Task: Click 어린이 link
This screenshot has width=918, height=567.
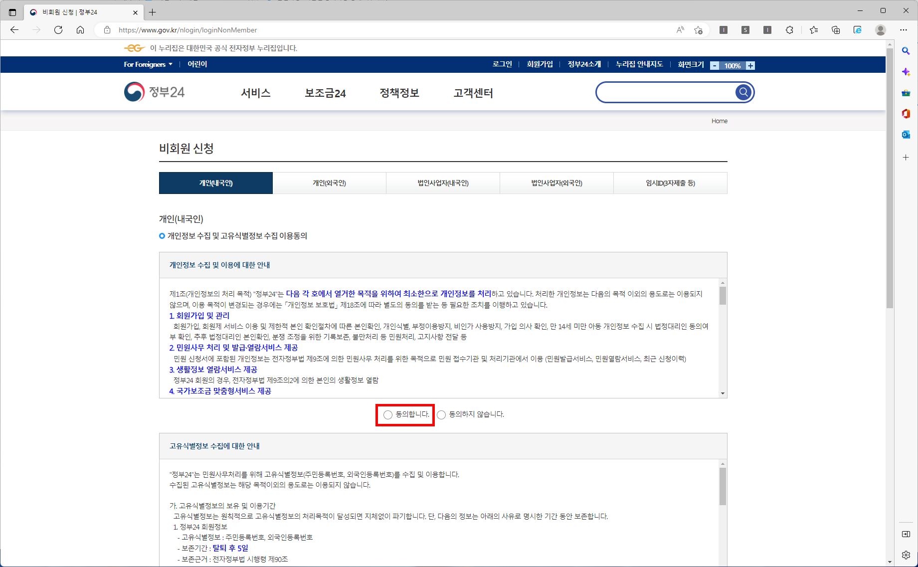Action: [x=197, y=64]
